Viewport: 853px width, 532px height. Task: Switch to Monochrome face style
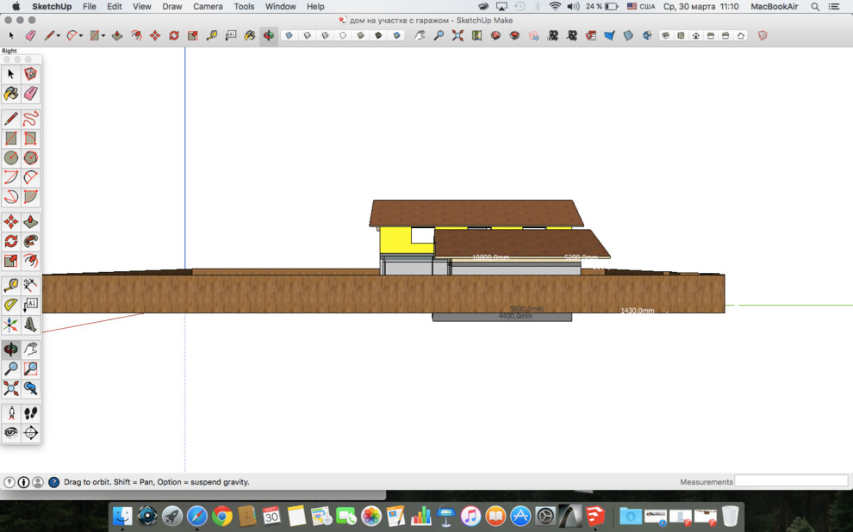pos(397,36)
